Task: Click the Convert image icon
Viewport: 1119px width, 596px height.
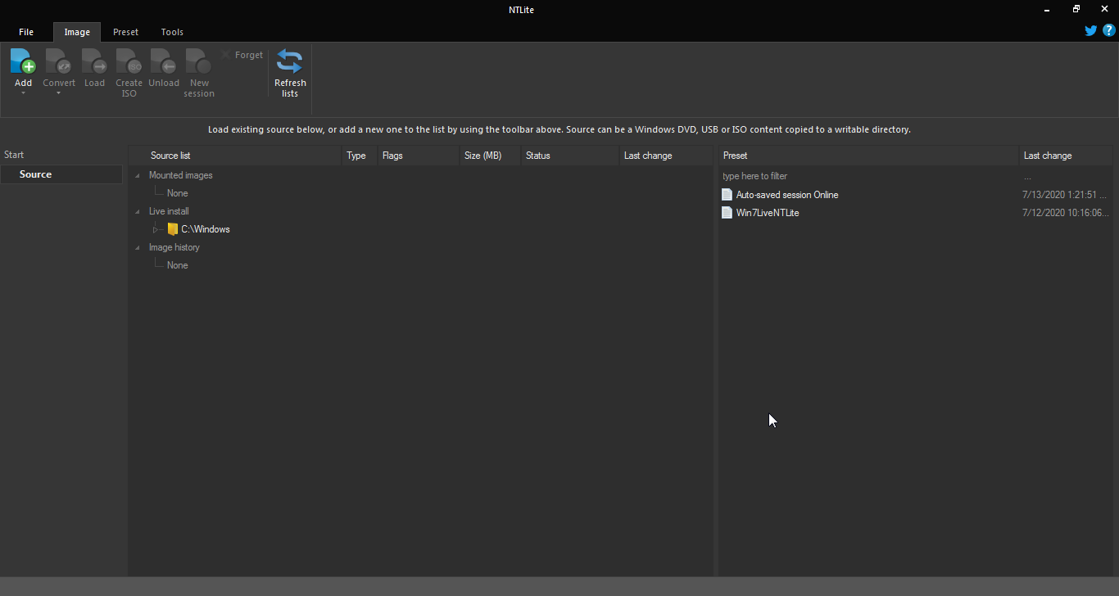Action: (x=58, y=61)
